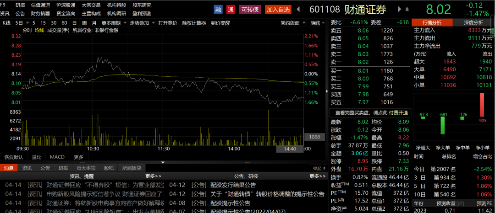This screenshot has width=495, height=213.
Task: Add stock via 加入自选 button
Action: click(278, 10)
